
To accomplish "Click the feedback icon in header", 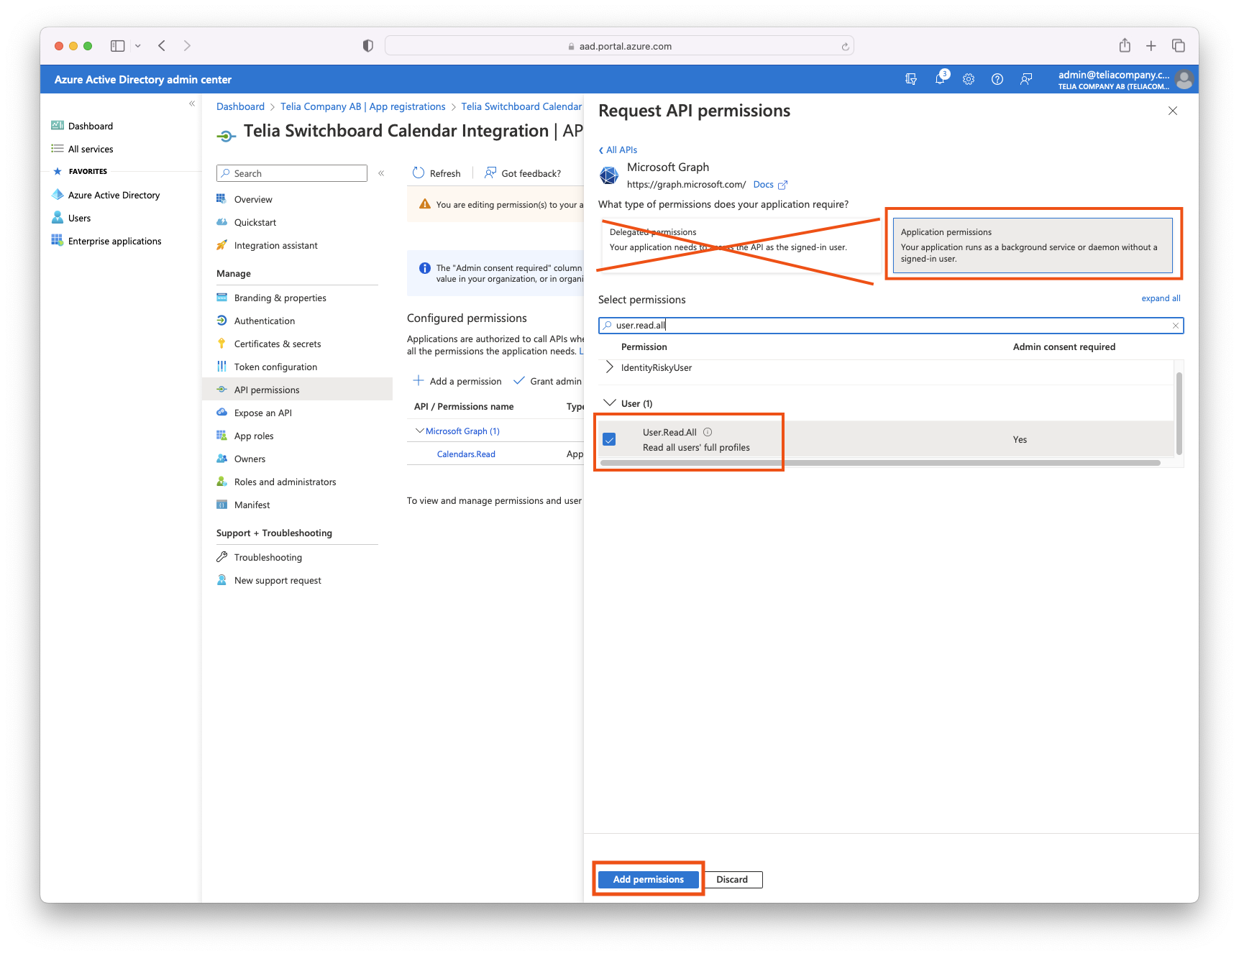I will [x=1026, y=79].
